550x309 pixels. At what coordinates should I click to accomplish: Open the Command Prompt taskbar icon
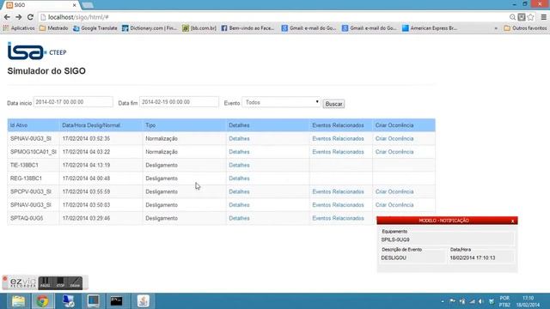point(117,301)
